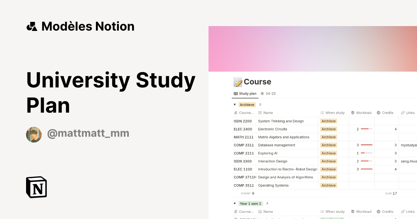Click the Name column header icon

click(x=260, y=113)
